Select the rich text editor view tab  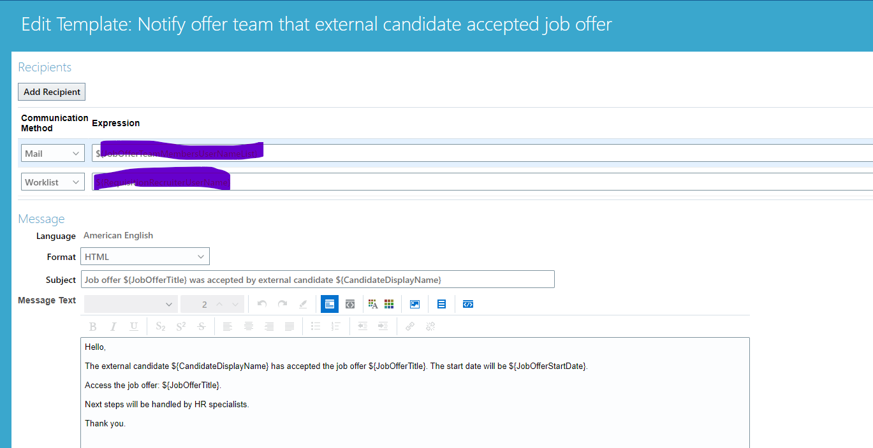point(329,304)
